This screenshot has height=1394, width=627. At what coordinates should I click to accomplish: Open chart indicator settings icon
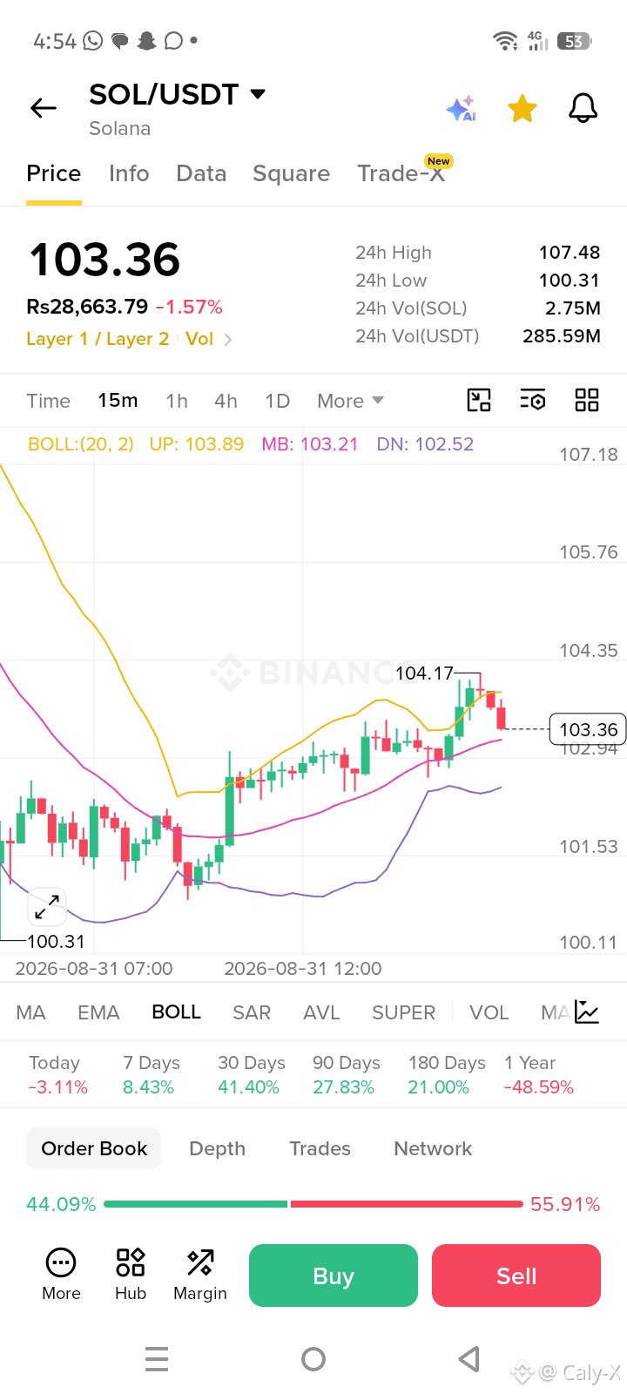533,400
